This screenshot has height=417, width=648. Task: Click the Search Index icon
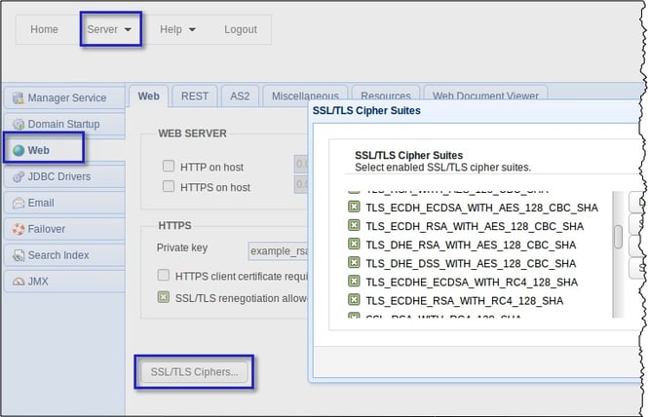18,255
